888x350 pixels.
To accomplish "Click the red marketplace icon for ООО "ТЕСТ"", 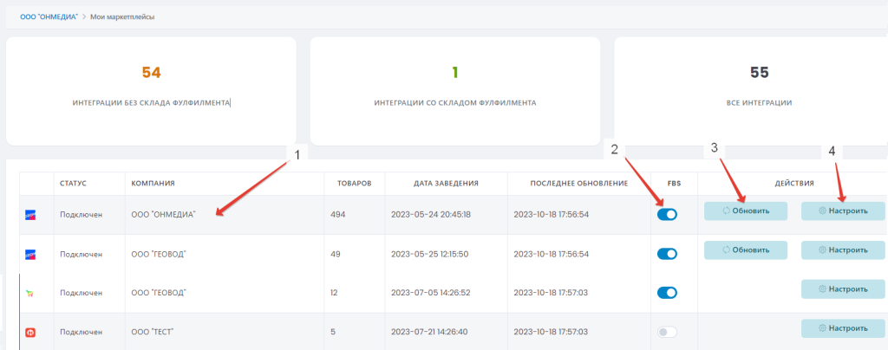I will click(30, 332).
